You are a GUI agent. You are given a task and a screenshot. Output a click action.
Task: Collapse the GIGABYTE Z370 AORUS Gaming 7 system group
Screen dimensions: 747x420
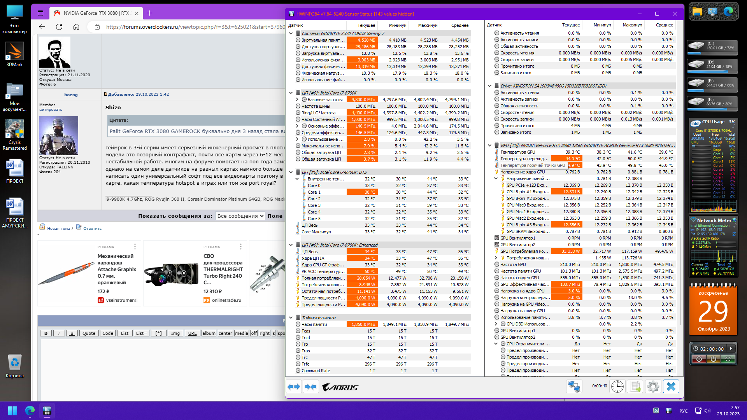(x=291, y=33)
